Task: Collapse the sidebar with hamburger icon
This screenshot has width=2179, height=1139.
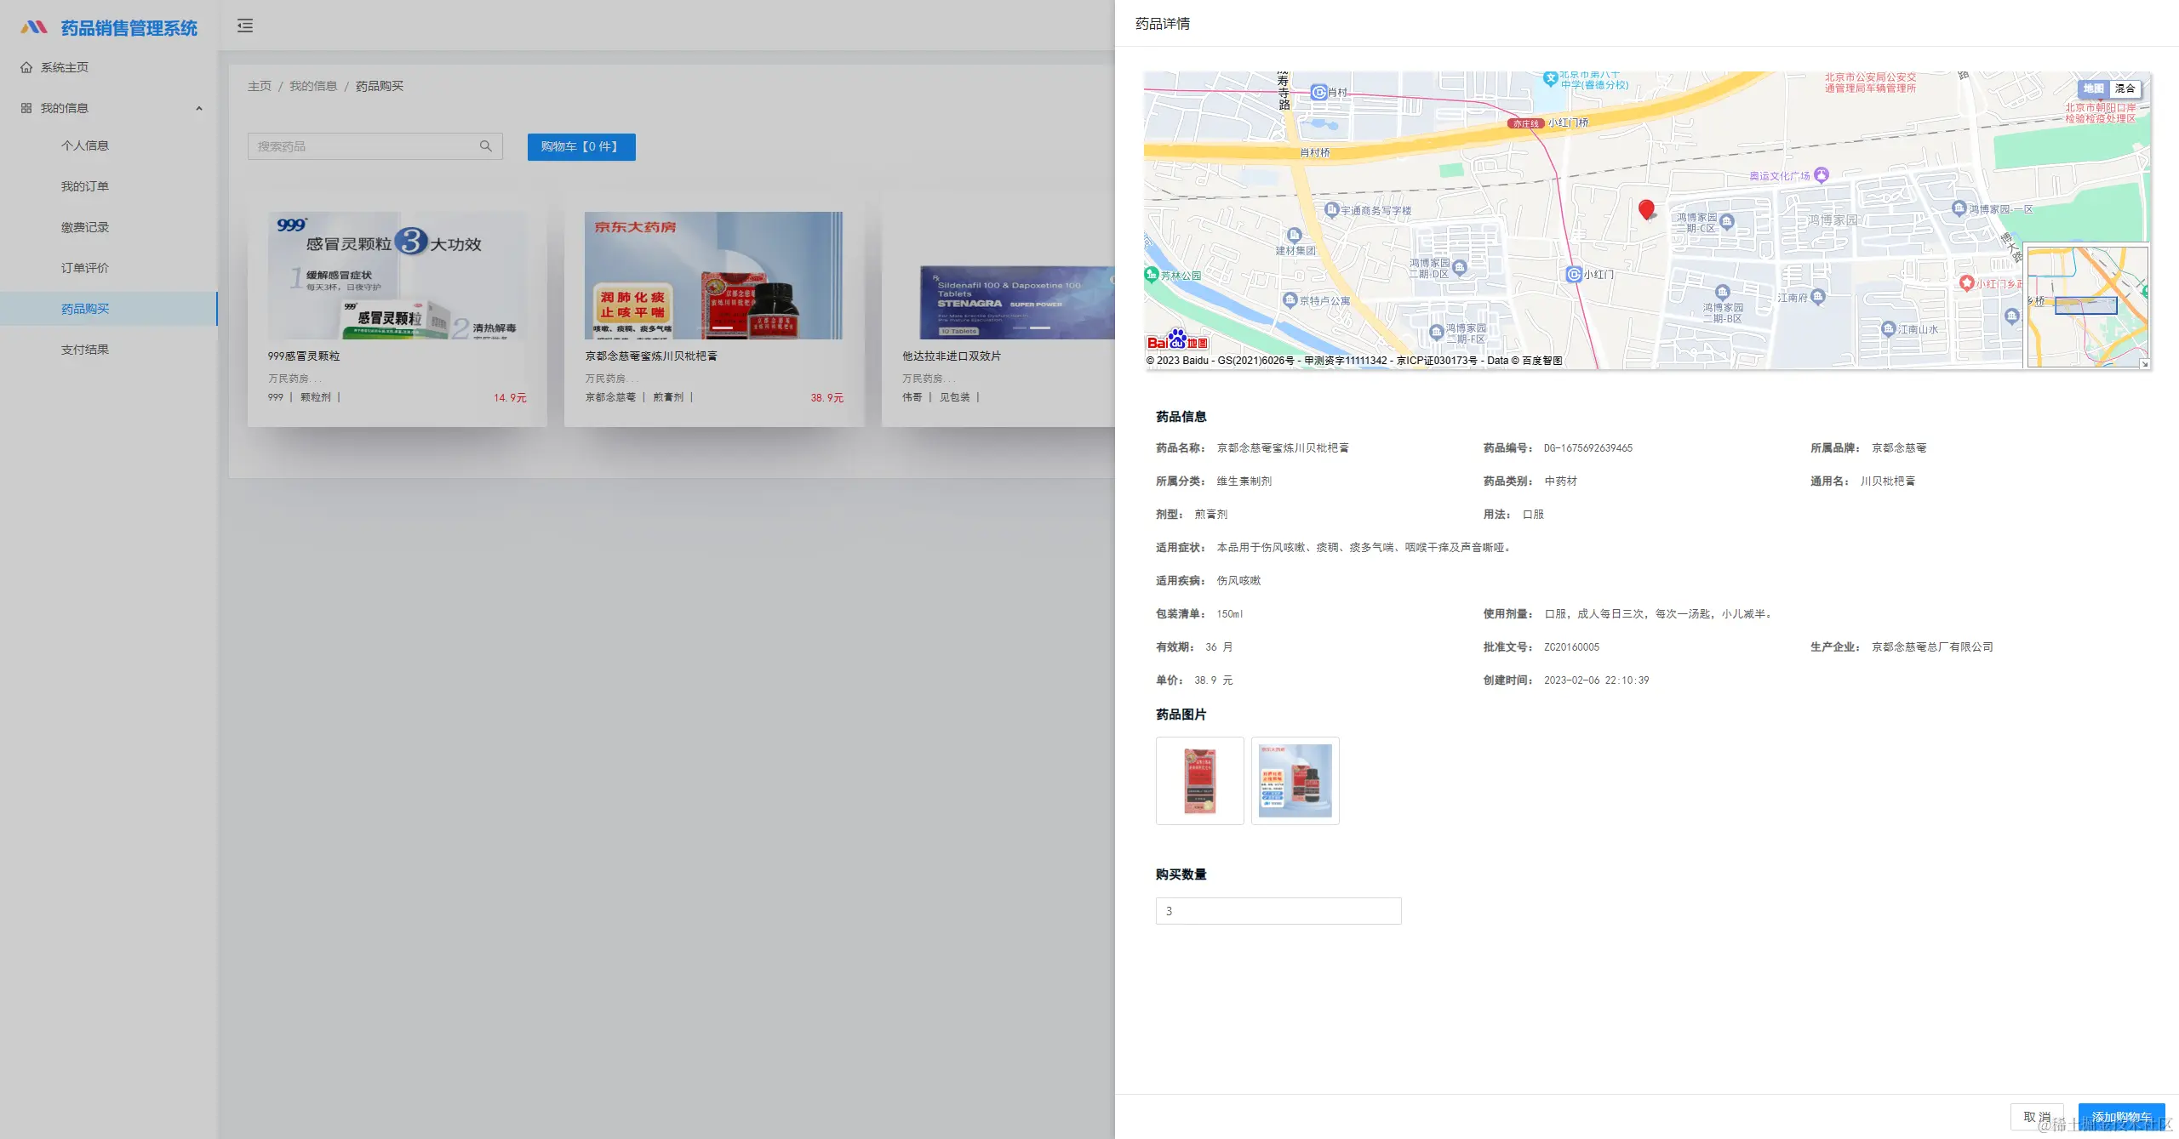Action: point(245,26)
